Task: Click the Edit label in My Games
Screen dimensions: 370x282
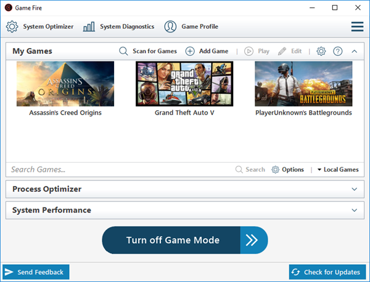Action: [x=297, y=51]
